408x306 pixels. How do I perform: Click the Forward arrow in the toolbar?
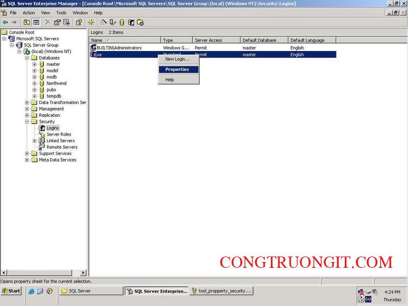click(x=14, y=22)
